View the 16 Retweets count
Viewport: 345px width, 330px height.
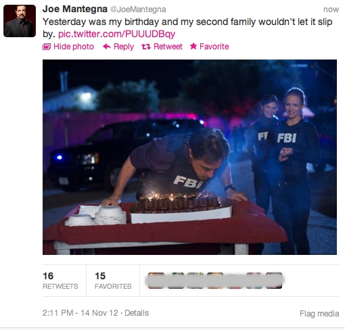coord(60,281)
